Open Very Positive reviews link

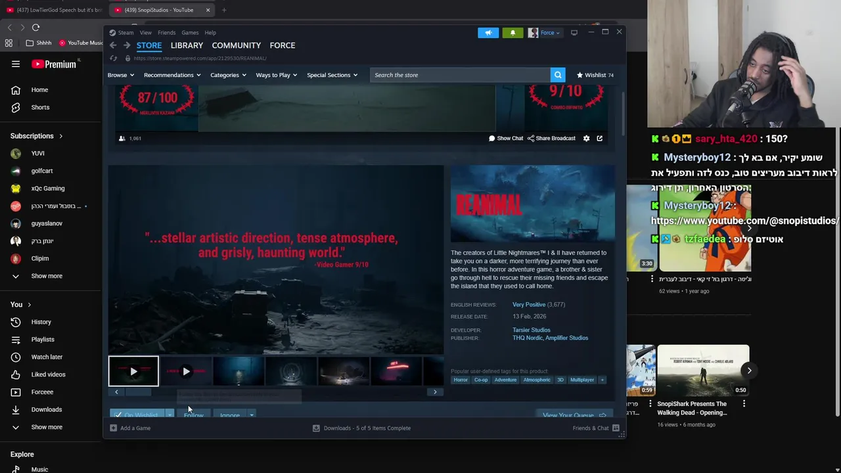(529, 305)
